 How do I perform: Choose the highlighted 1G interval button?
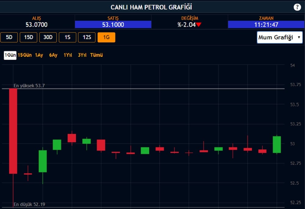106,37
